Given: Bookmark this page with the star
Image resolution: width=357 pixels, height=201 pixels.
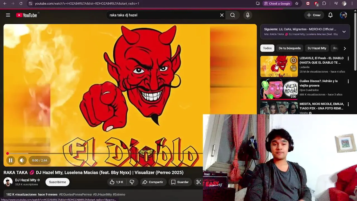Looking at the screenshot, I should point(297,4).
